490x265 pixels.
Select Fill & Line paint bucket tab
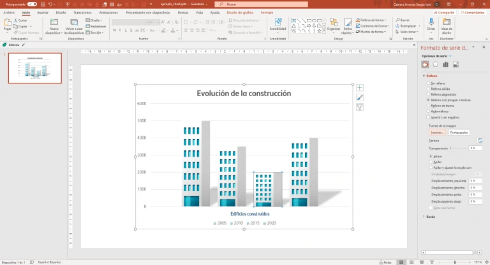(425, 64)
